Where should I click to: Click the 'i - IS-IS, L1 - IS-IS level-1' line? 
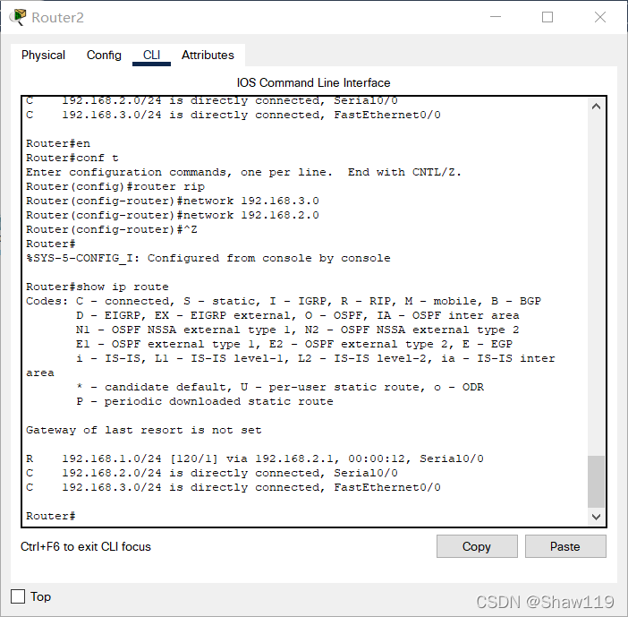pyautogui.click(x=316, y=358)
